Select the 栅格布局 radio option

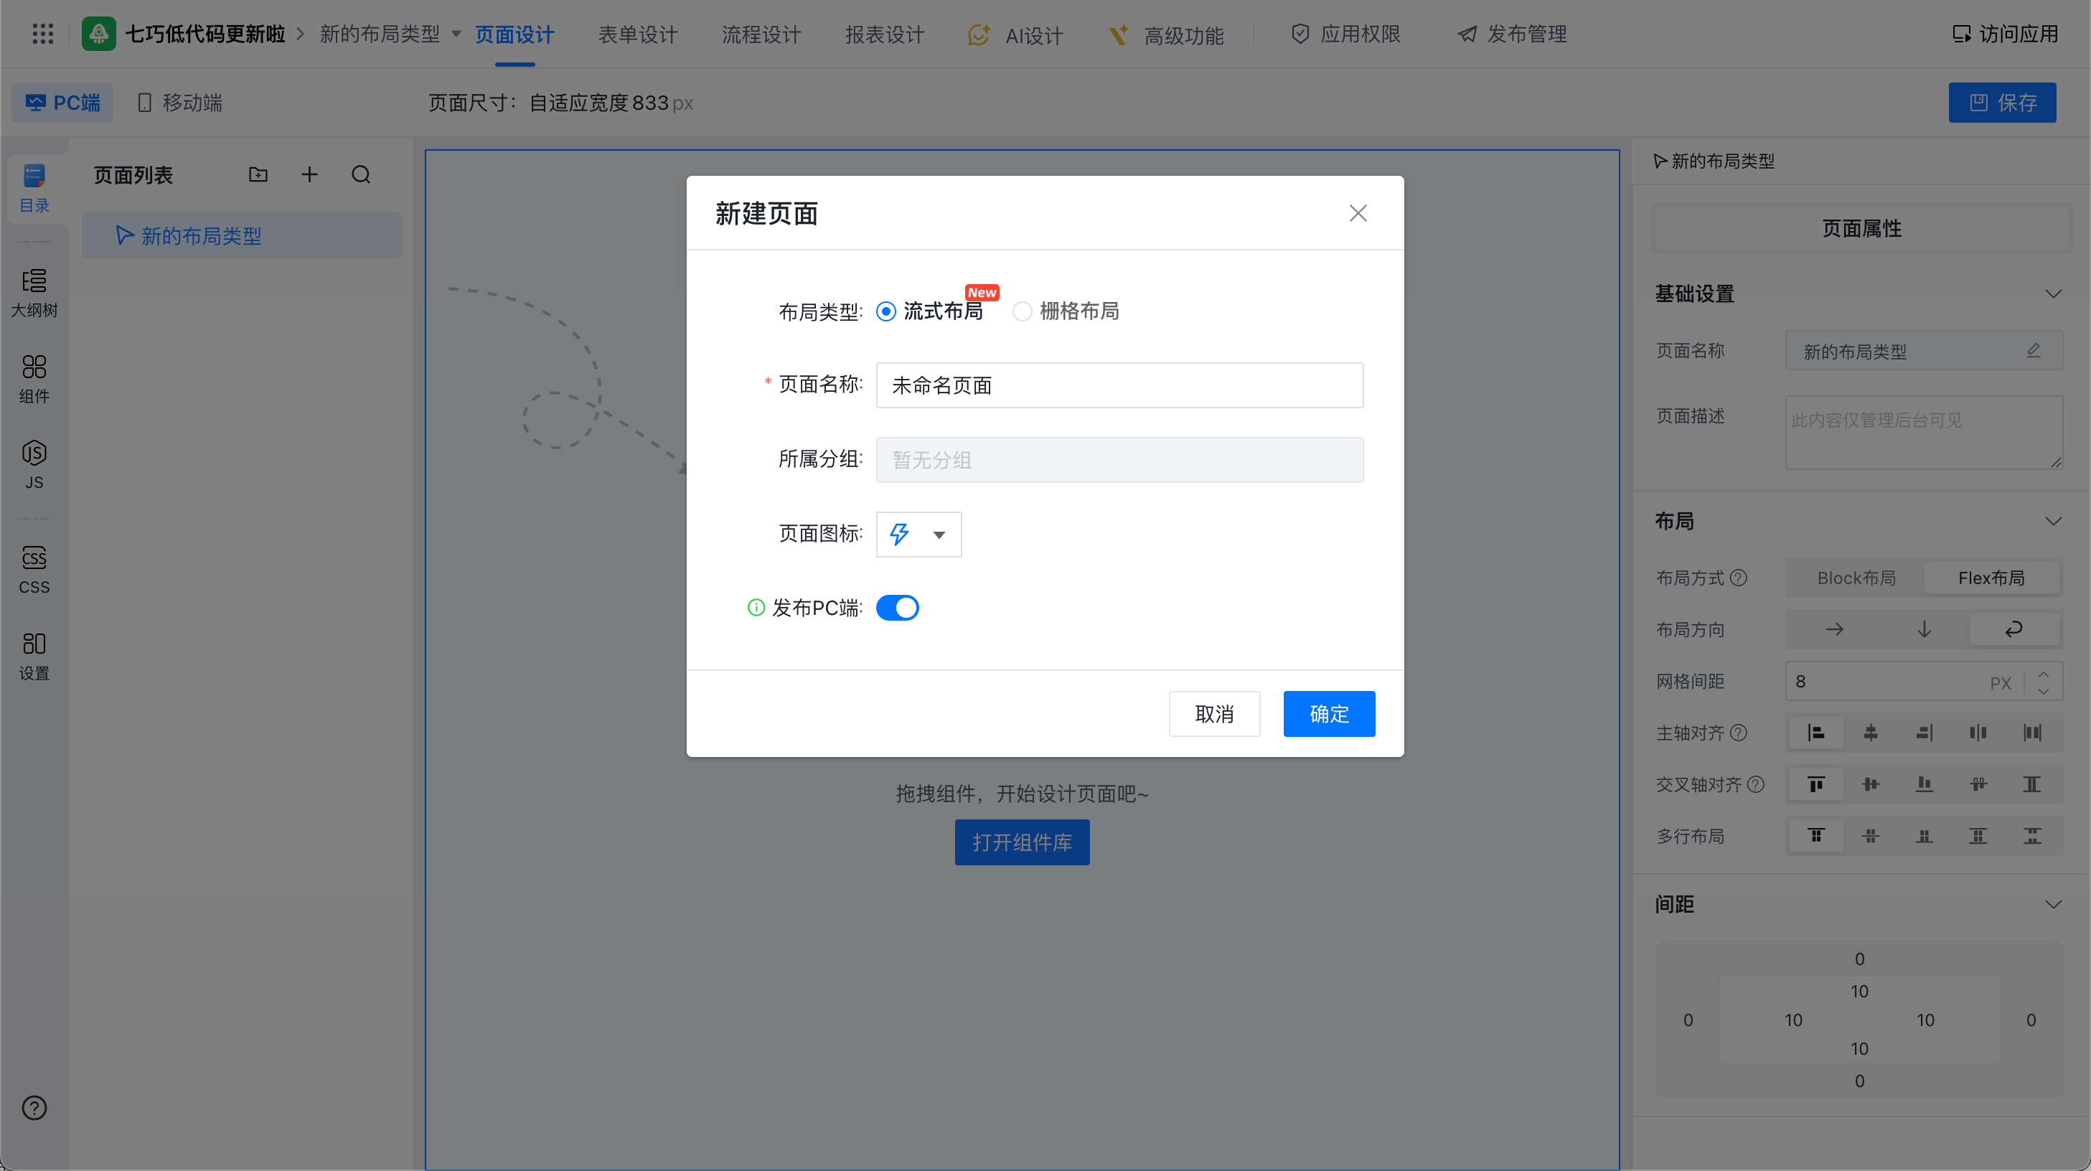point(1023,311)
